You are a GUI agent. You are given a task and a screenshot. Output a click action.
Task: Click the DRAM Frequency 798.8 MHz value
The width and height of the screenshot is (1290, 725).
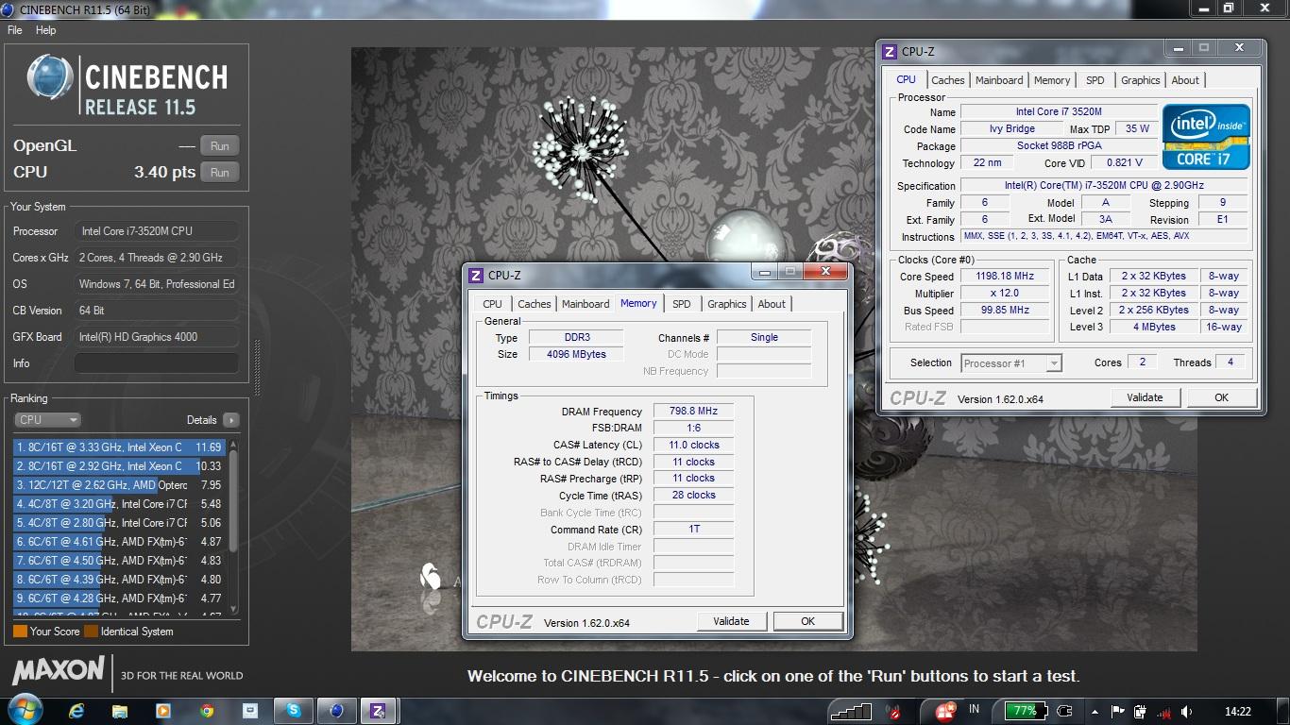click(x=693, y=412)
